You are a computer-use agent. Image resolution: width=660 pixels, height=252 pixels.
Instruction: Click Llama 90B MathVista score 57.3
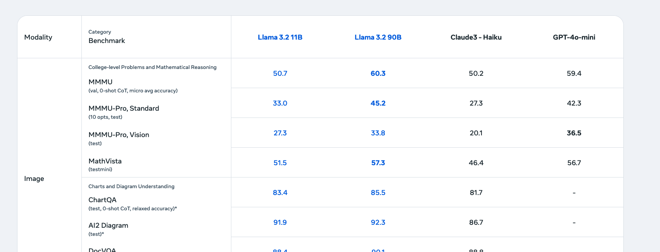pyautogui.click(x=378, y=163)
